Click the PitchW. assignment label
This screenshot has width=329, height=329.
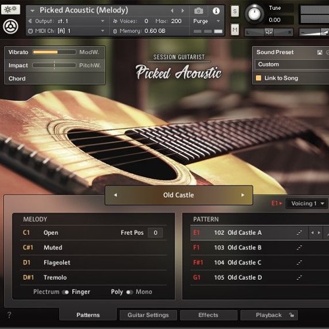tap(90, 65)
